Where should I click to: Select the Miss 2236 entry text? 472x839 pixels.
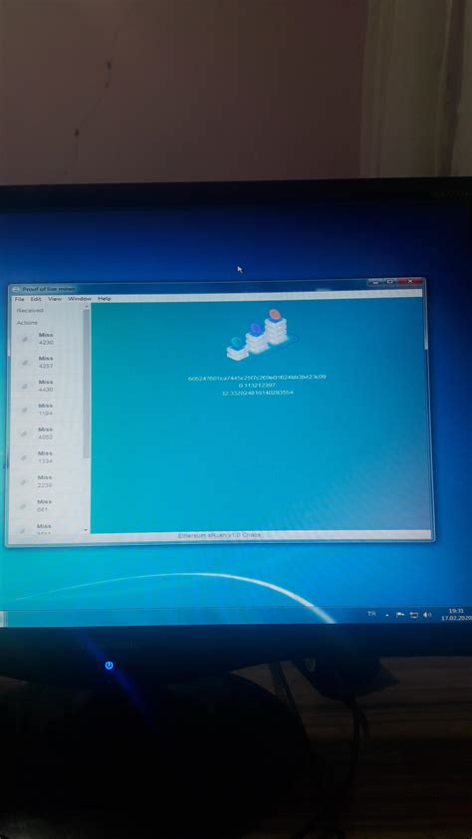pyautogui.click(x=46, y=481)
